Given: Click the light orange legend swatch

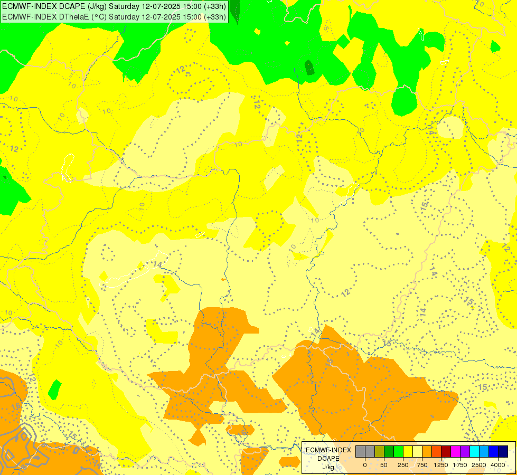Looking at the screenshot, I should click(x=427, y=451).
